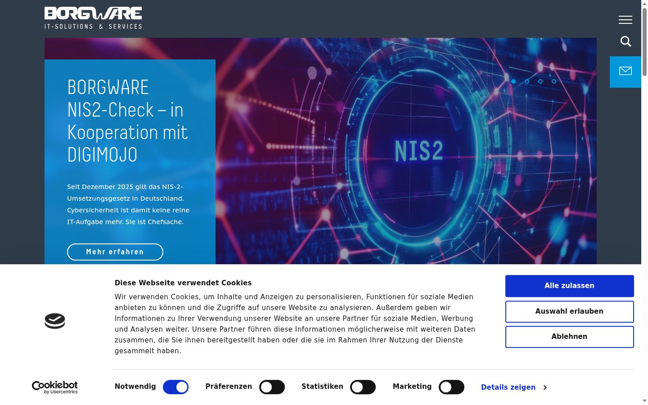Click the Ablehnen button
The width and height of the screenshot is (648, 405).
pos(570,337)
